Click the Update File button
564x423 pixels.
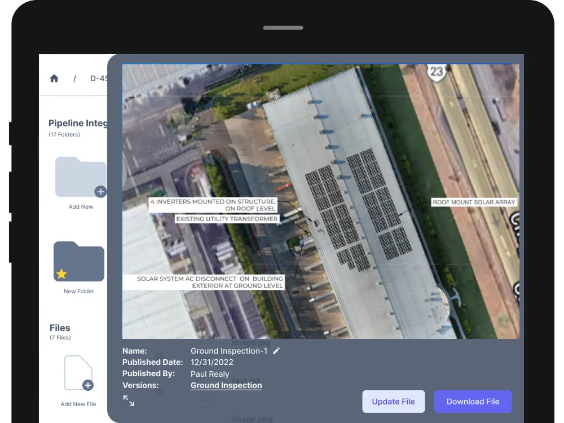[394, 401]
